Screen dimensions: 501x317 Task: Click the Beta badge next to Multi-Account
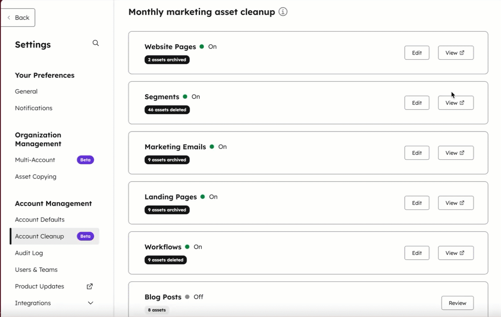pyautogui.click(x=85, y=160)
